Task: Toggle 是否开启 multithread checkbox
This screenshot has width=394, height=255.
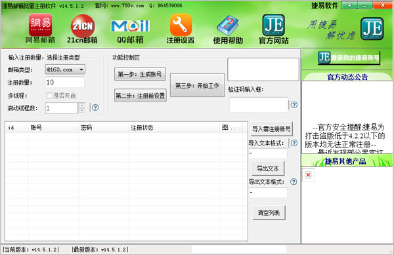Action: click(49, 96)
